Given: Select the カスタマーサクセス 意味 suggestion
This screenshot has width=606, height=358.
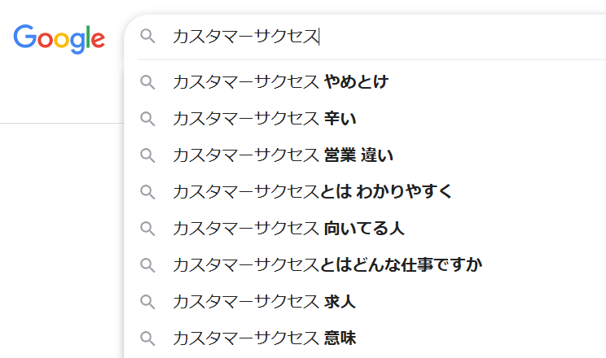Looking at the screenshot, I should click(x=264, y=338).
